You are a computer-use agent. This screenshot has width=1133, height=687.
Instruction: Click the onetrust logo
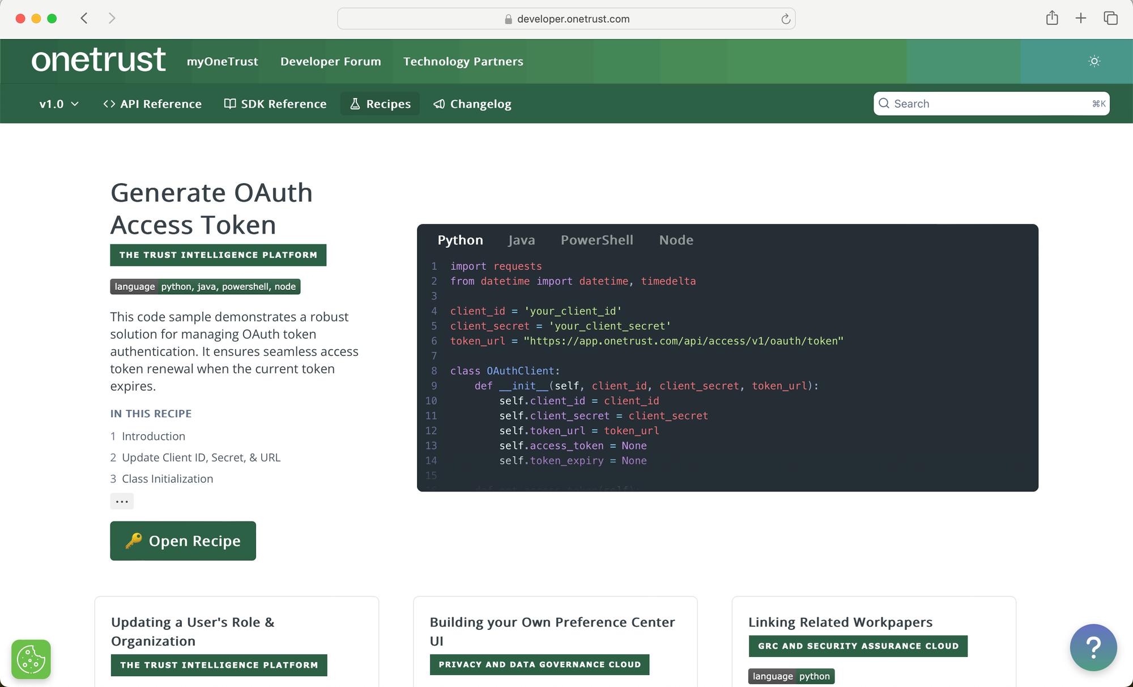point(99,60)
